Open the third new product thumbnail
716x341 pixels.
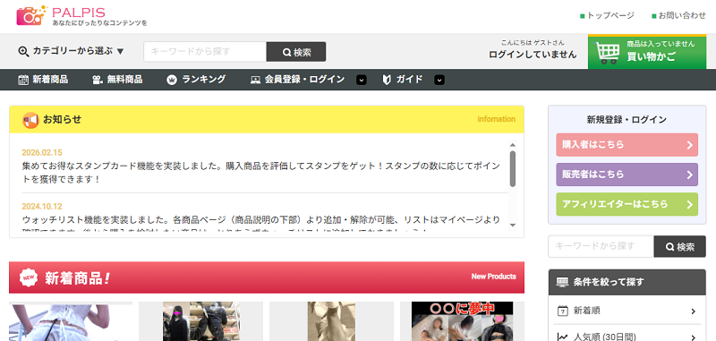pos(331,321)
